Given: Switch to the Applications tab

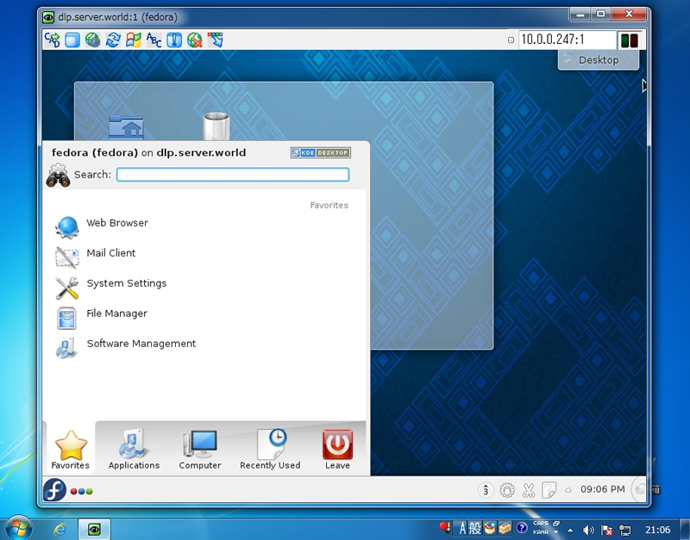Looking at the screenshot, I should tap(134, 449).
